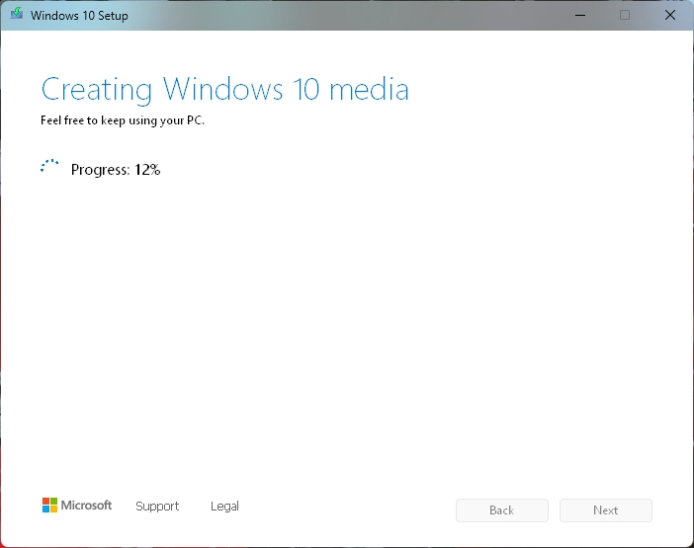Minimize the Windows 10 Setup window
This screenshot has width=694, height=548.
pyautogui.click(x=580, y=16)
